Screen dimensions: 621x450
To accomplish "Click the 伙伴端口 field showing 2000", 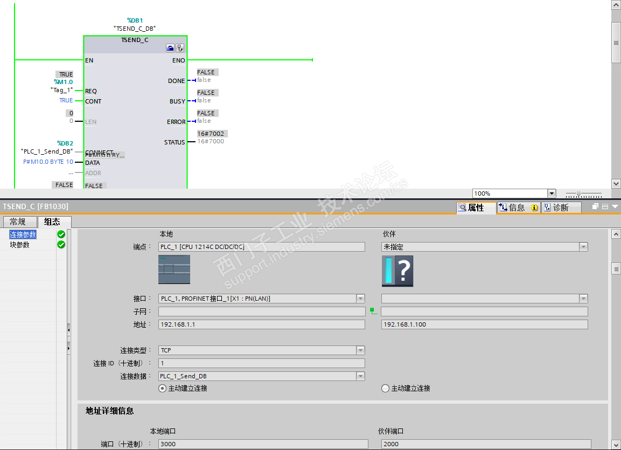I will tap(486, 444).
